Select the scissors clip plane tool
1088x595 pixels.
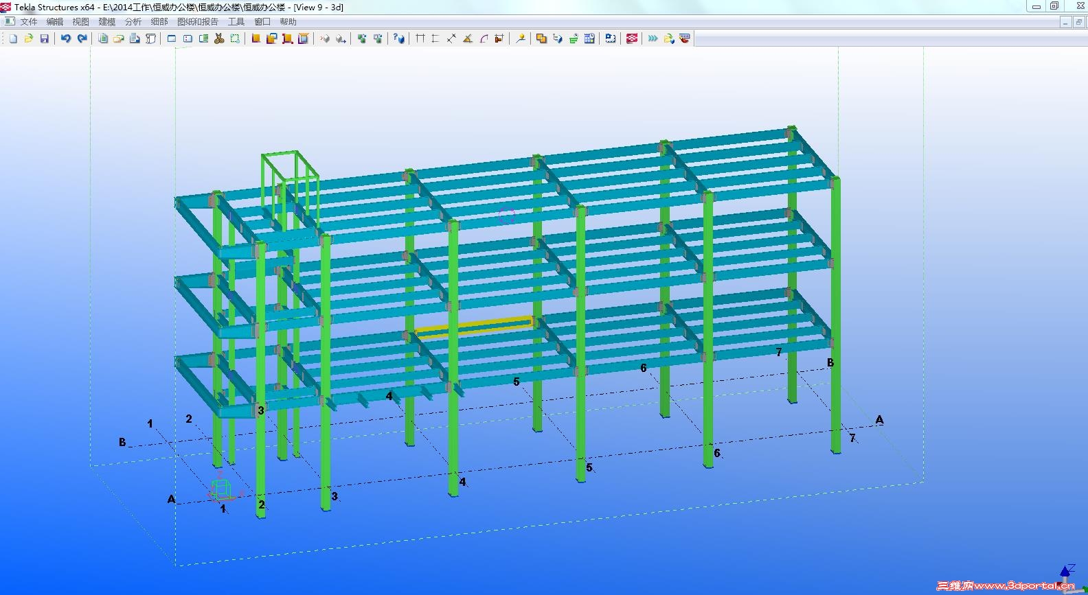click(x=219, y=38)
